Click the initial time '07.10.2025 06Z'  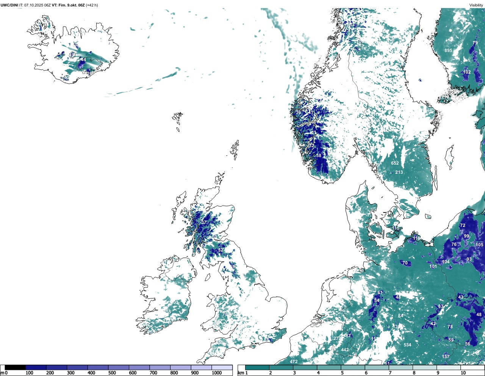pyautogui.click(x=37, y=5)
